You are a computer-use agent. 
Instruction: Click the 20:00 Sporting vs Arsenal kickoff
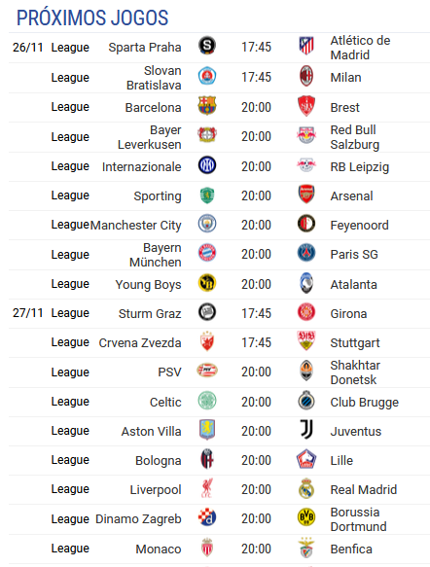coord(256,195)
